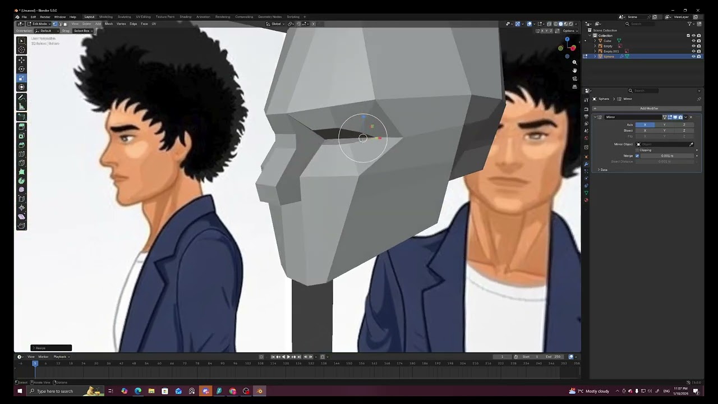
Task: Toggle the camera view icon
Action: point(574,79)
